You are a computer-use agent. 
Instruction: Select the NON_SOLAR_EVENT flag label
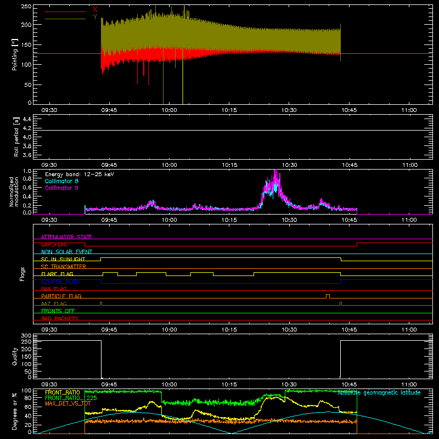pyautogui.click(x=66, y=252)
